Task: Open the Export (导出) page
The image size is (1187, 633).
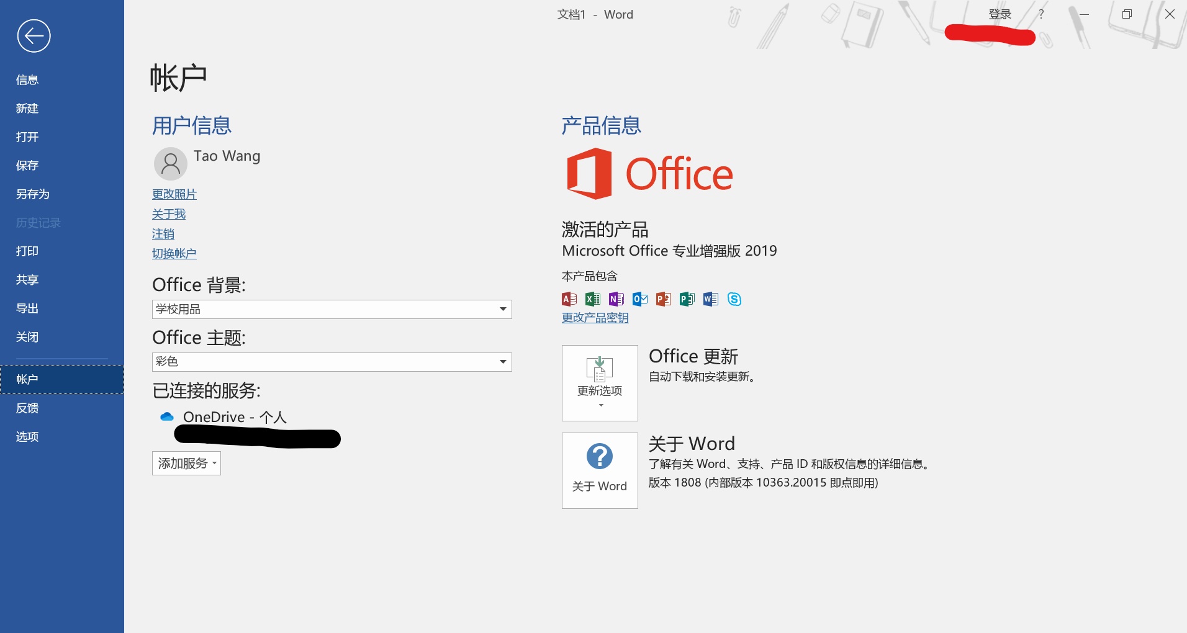Action: 62,308
